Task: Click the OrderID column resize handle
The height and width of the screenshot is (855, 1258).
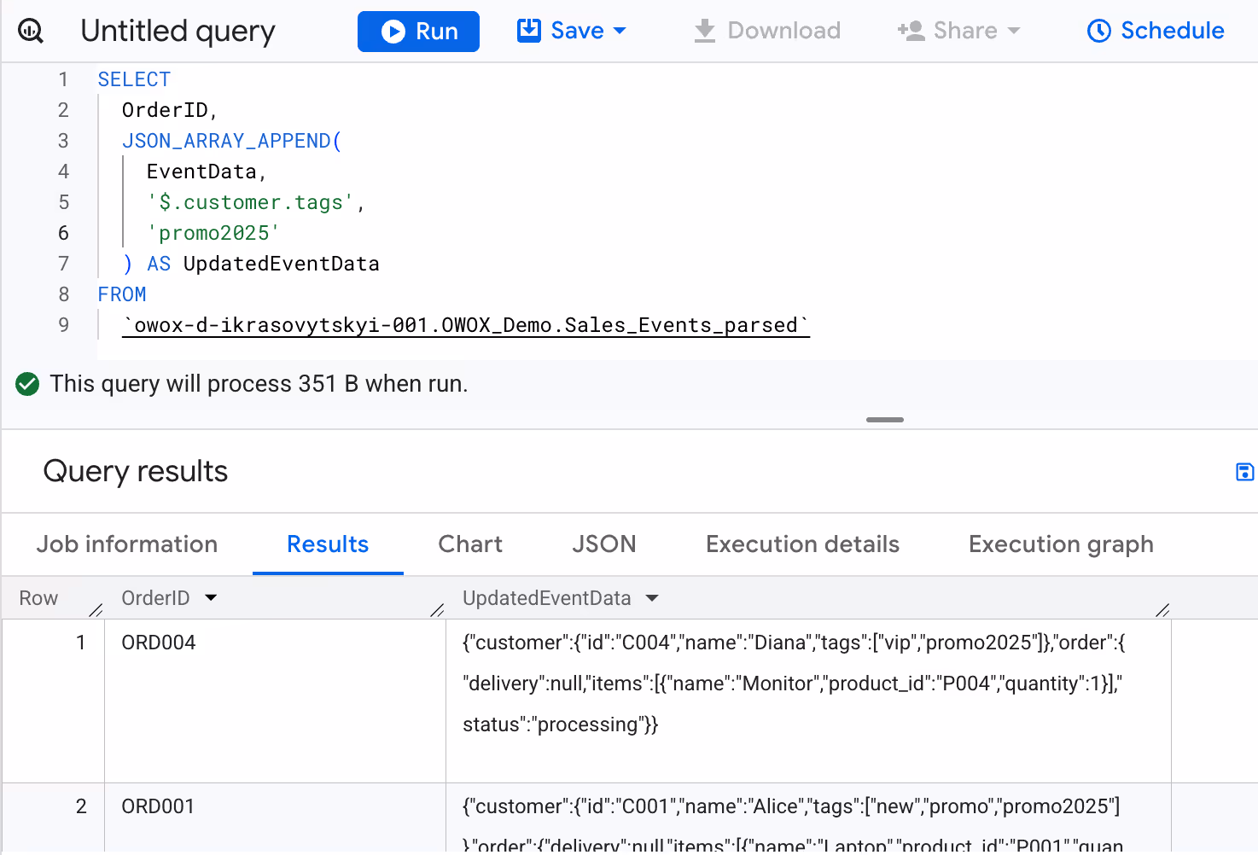Action: point(437,609)
